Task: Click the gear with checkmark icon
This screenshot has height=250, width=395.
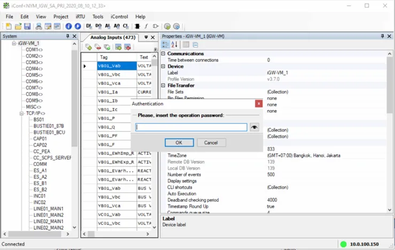Action: click(167, 26)
